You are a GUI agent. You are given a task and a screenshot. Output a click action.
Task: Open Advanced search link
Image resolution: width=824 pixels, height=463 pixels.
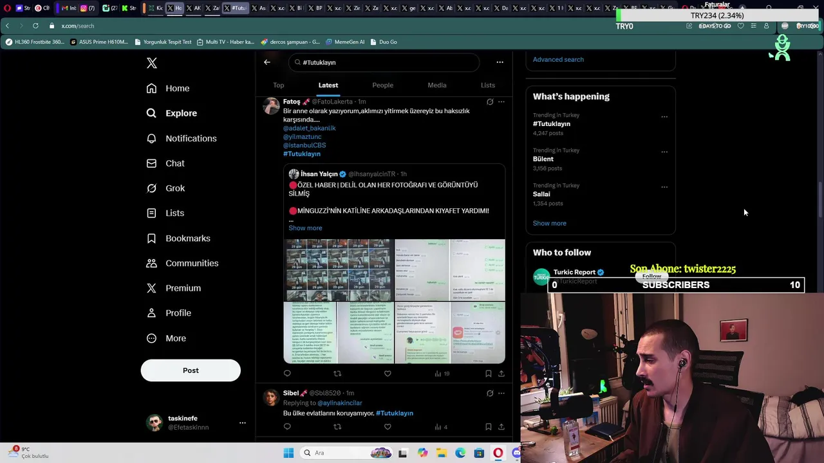(558, 59)
